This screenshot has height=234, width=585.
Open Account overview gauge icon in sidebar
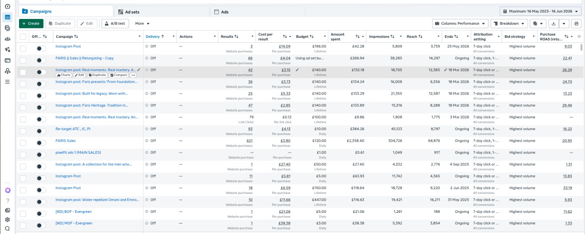coord(7,6)
